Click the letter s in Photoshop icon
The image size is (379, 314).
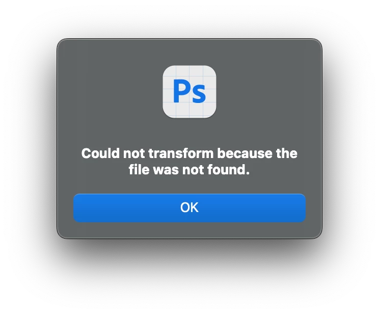(199, 94)
